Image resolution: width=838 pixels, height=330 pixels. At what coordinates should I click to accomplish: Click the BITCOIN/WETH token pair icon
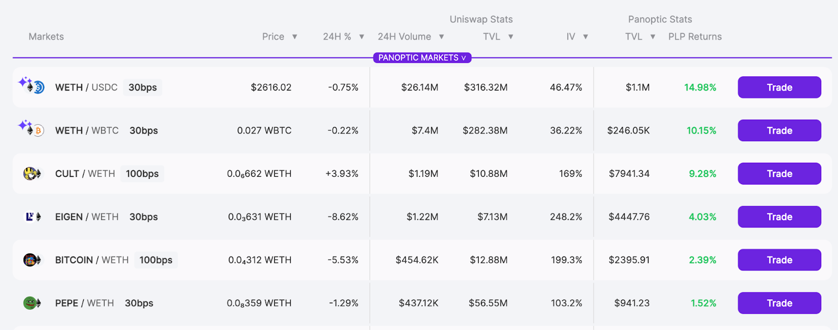point(32,260)
